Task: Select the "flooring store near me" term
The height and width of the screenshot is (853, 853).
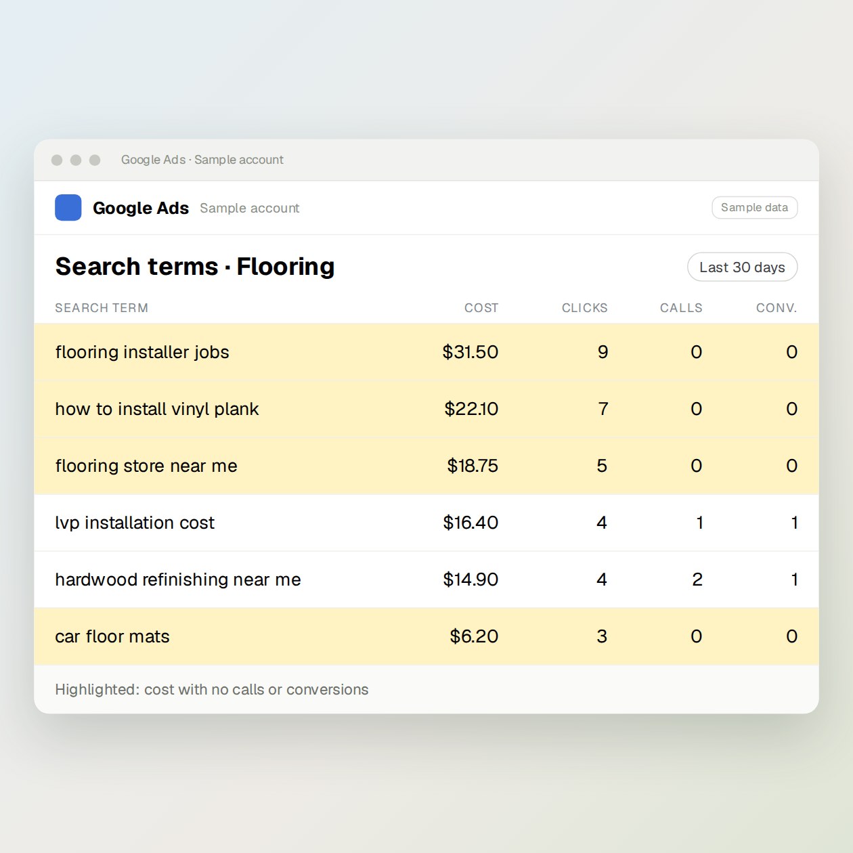Action: (146, 466)
